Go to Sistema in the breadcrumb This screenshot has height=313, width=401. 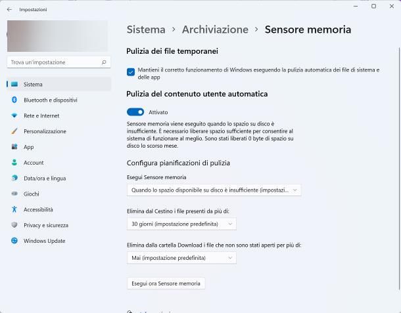coord(146,30)
